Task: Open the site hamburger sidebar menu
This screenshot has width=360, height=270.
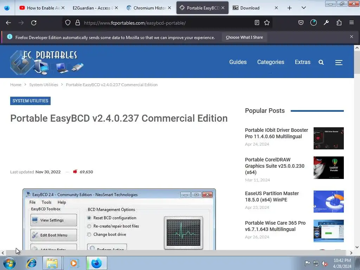Action: click(339, 63)
